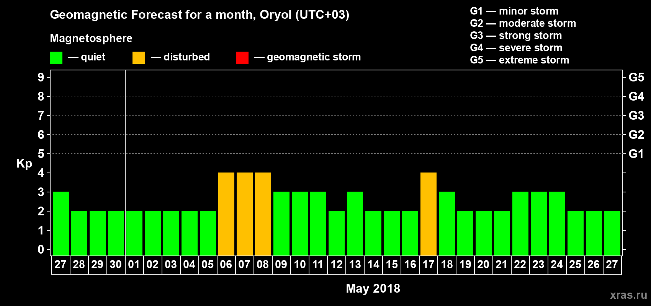The image size is (651, 306).
Task: Click the '— geomagnetic storm' legend text
Action: (x=308, y=57)
